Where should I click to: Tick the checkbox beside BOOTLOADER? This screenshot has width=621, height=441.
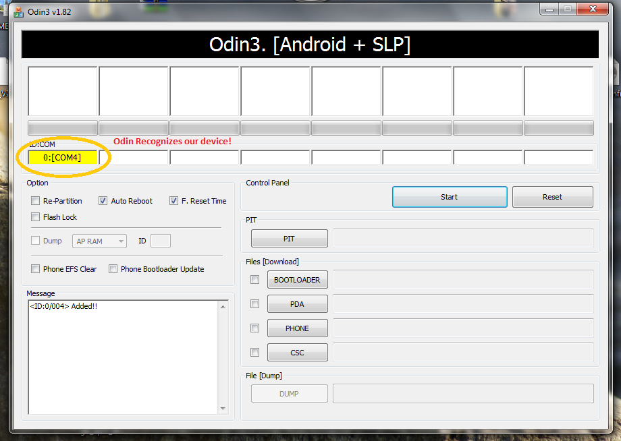click(x=255, y=280)
